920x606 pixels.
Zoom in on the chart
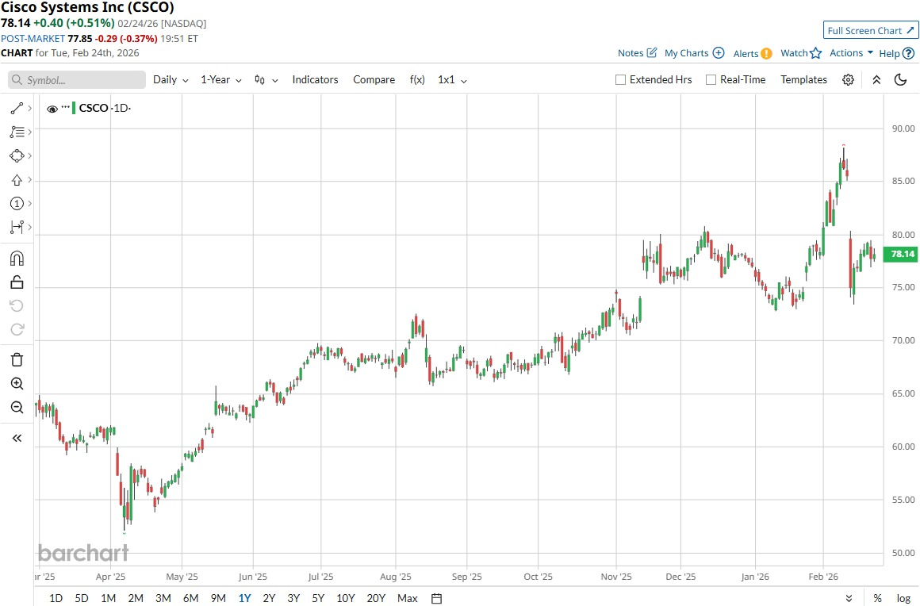[17, 384]
